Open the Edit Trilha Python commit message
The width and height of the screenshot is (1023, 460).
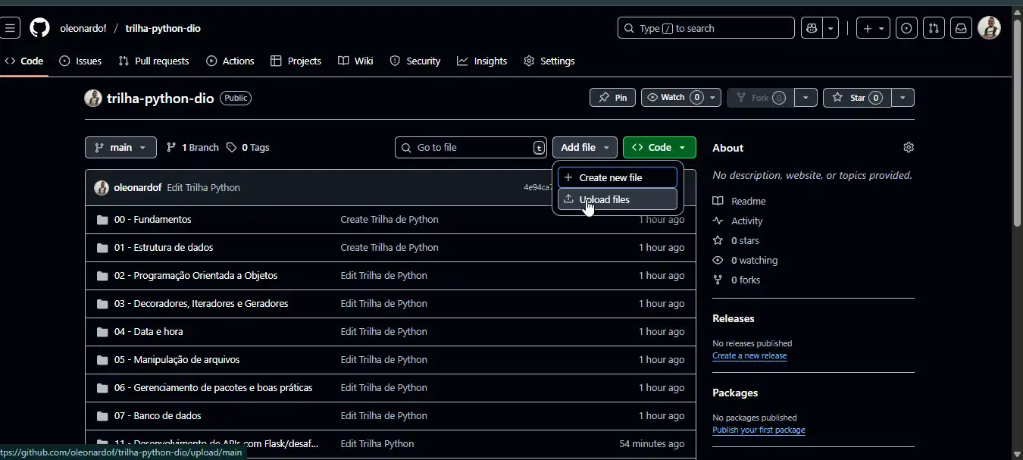pos(203,187)
